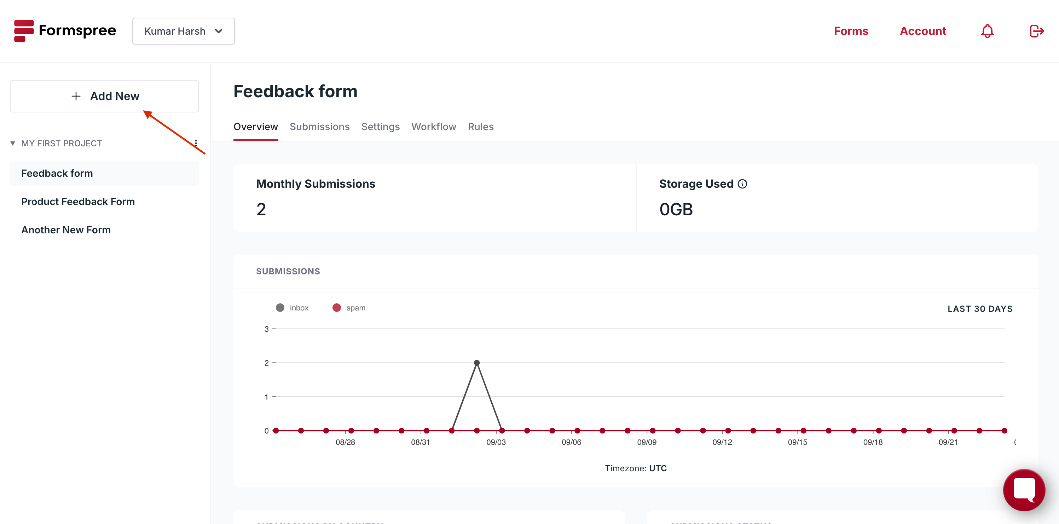Collapse the My First Project section
Viewport: 1059px width, 524px height.
13,144
